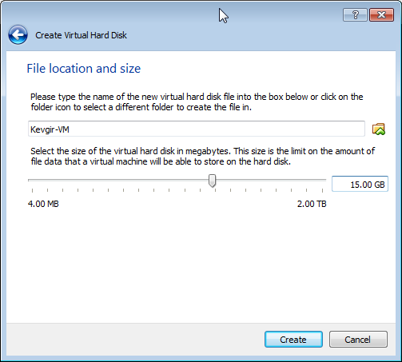Click the 2.00 TB maximum label
The width and height of the screenshot is (402, 362).
tap(312, 204)
